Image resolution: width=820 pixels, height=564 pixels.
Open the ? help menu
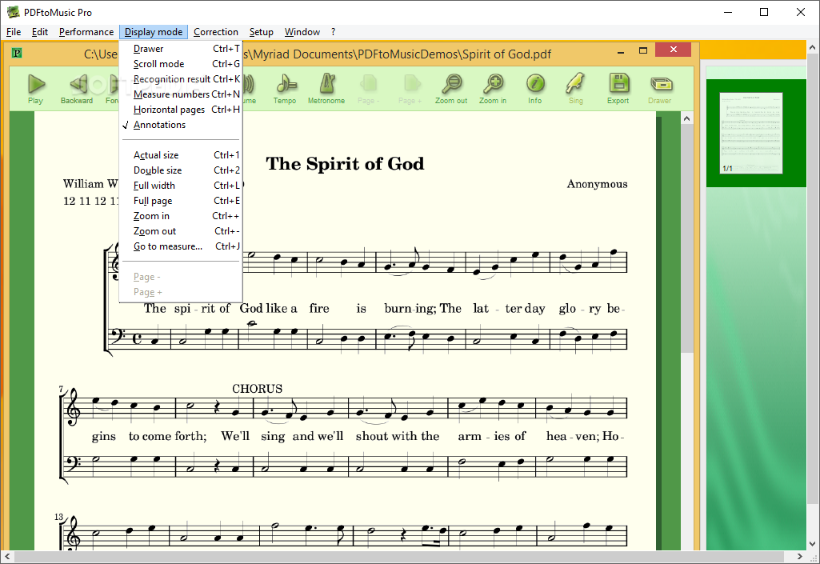333,32
